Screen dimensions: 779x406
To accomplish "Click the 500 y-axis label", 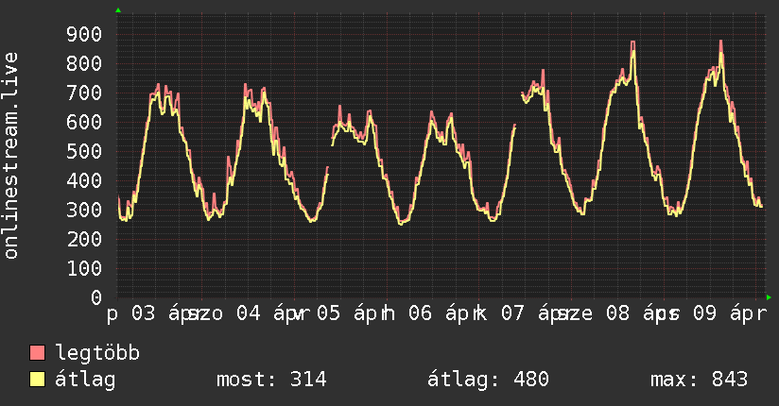I will pos(83,152).
